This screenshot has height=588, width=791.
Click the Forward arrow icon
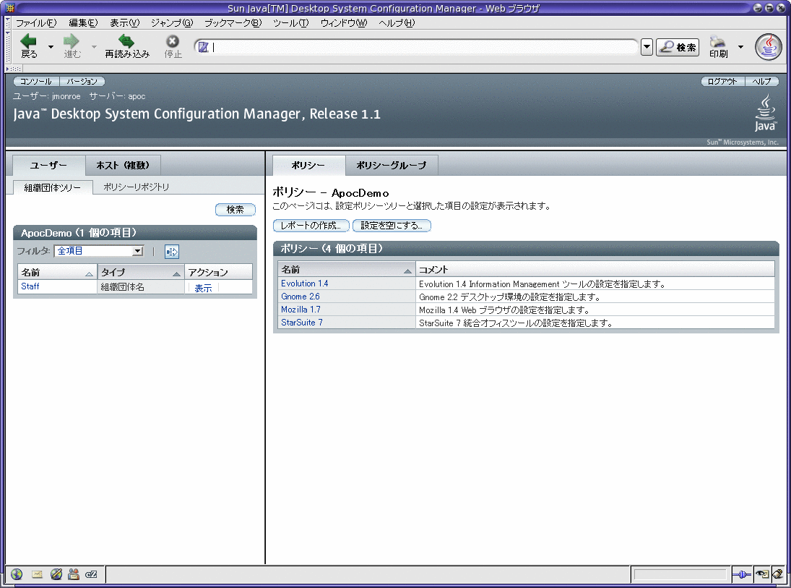(71, 41)
